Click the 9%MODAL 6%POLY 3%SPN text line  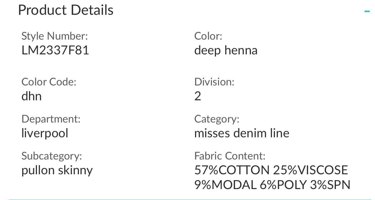coord(272,185)
